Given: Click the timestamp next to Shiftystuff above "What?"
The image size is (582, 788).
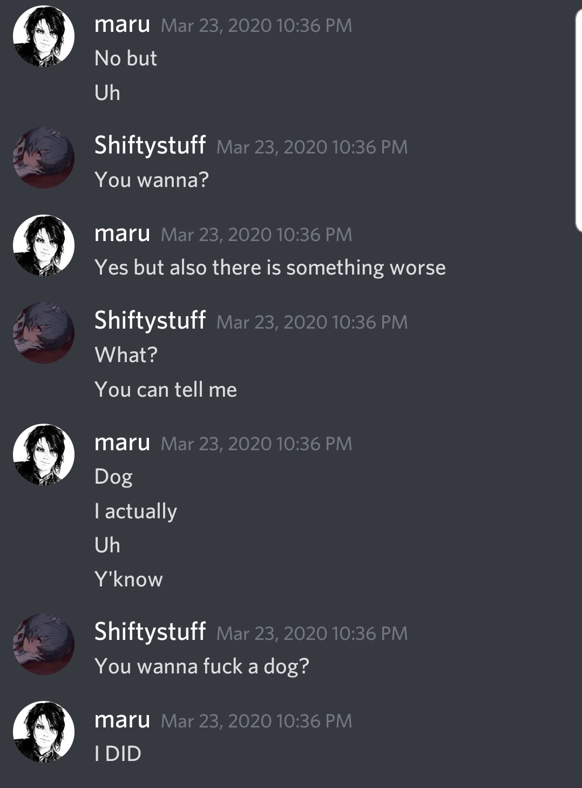Looking at the screenshot, I should click(312, 322).
